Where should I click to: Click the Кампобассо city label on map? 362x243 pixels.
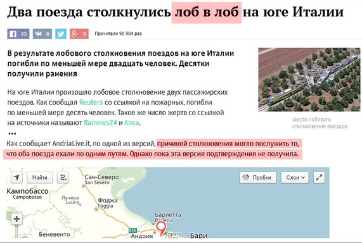(x=27, y=191)
